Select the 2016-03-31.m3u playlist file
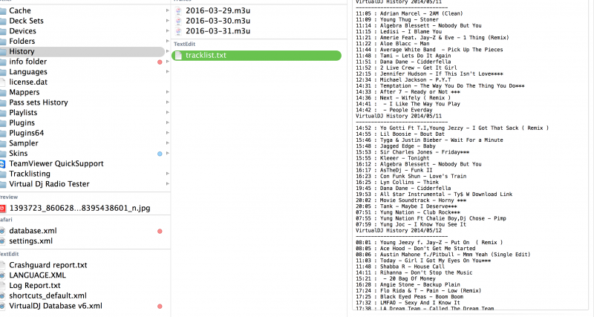The height and width of the screenshot is (317, 594). coord(218,31)
